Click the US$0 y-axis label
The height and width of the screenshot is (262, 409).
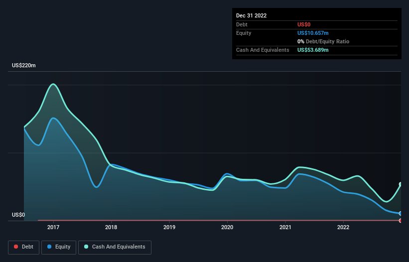click(18, 215)
